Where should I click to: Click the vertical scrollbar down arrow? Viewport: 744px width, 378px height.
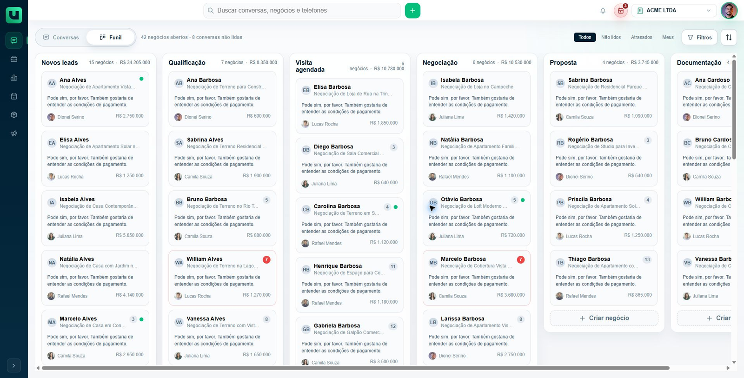[x=734, y=362]
